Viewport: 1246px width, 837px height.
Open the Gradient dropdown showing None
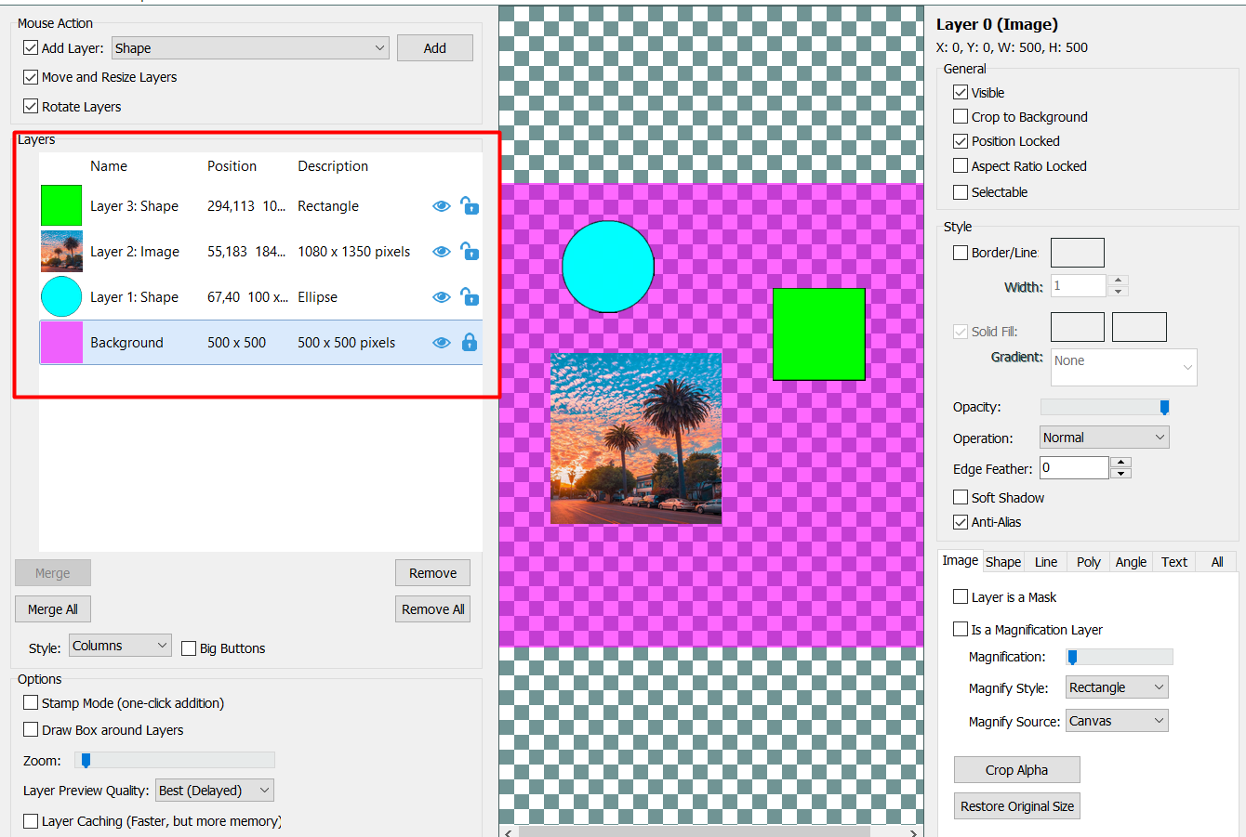[x=1124, y=367]
